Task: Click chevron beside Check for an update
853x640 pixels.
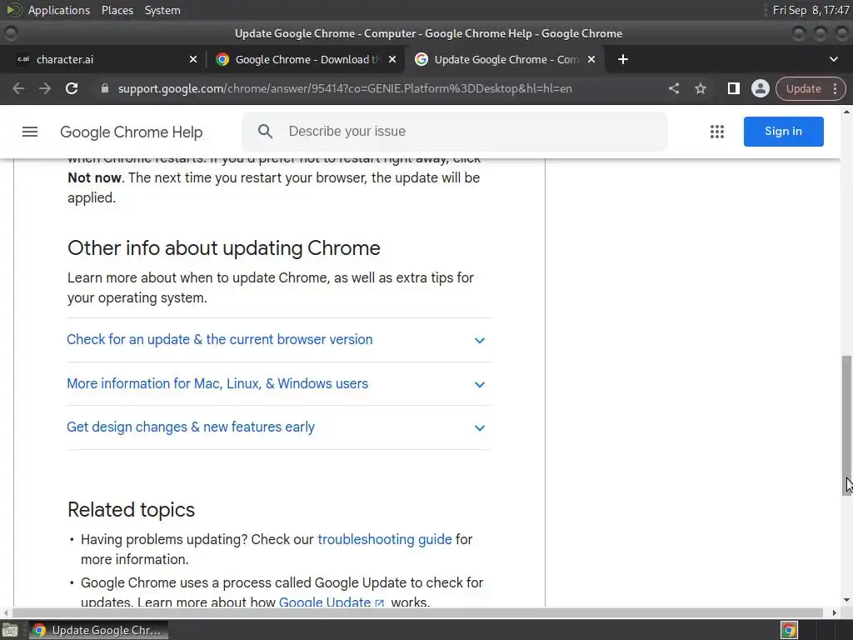Action: (479, 341)
